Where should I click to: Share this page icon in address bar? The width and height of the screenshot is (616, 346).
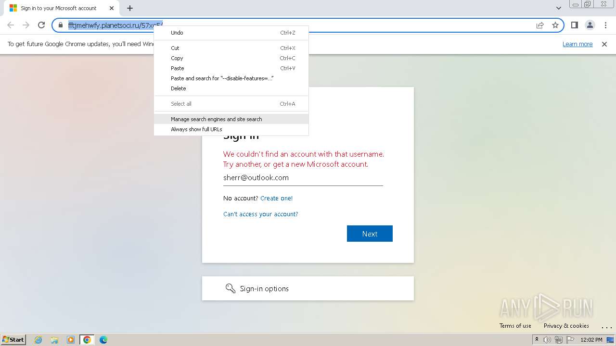540,25
